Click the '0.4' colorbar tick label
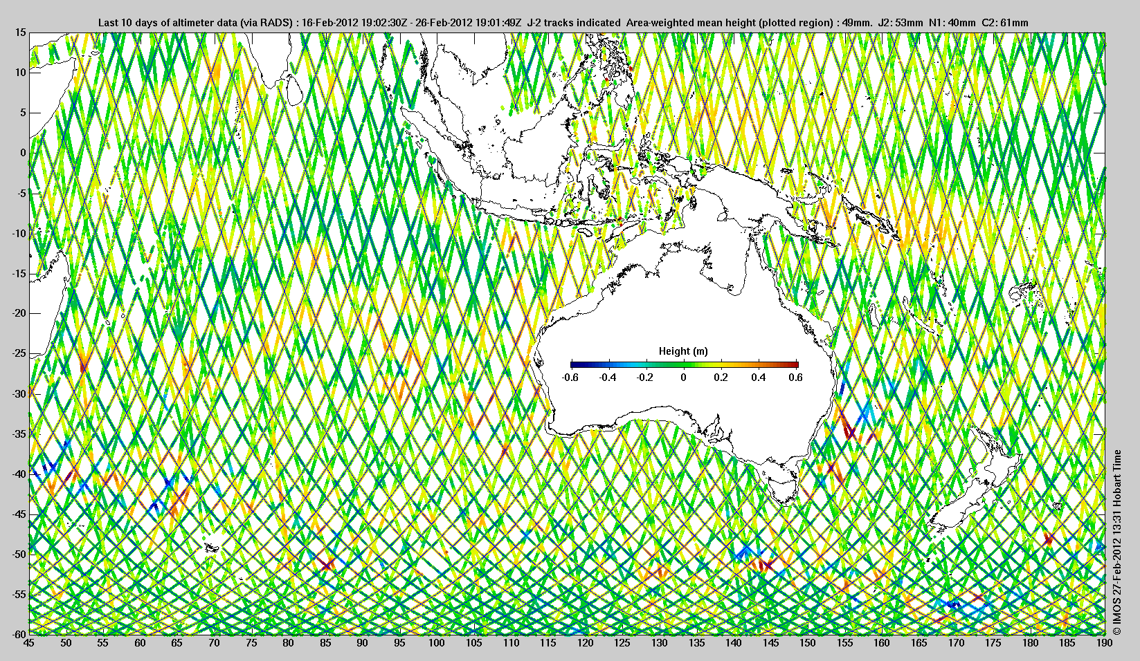The height and width of the screenshot is (661, 1140). click(759, 378)
